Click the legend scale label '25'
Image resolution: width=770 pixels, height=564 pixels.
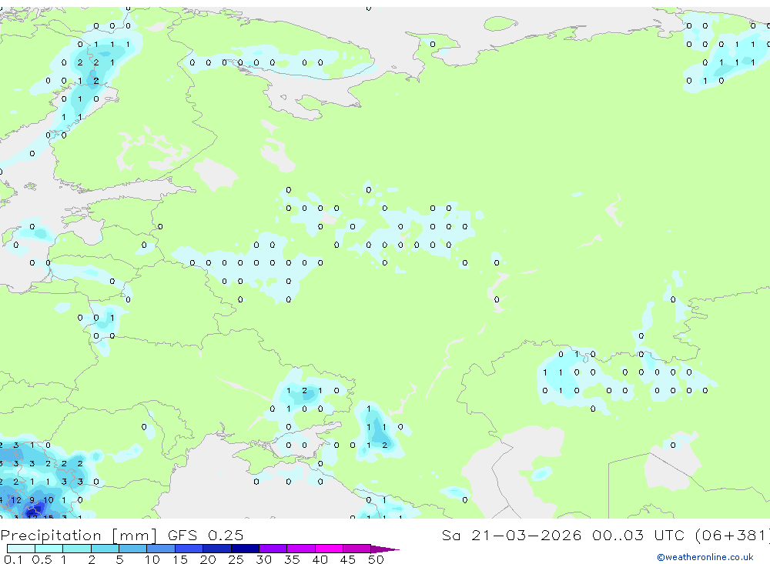click(236, 559)
